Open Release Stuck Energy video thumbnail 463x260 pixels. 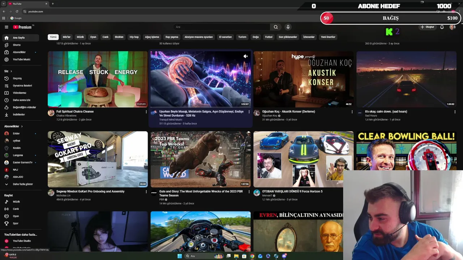coord(98,79)
